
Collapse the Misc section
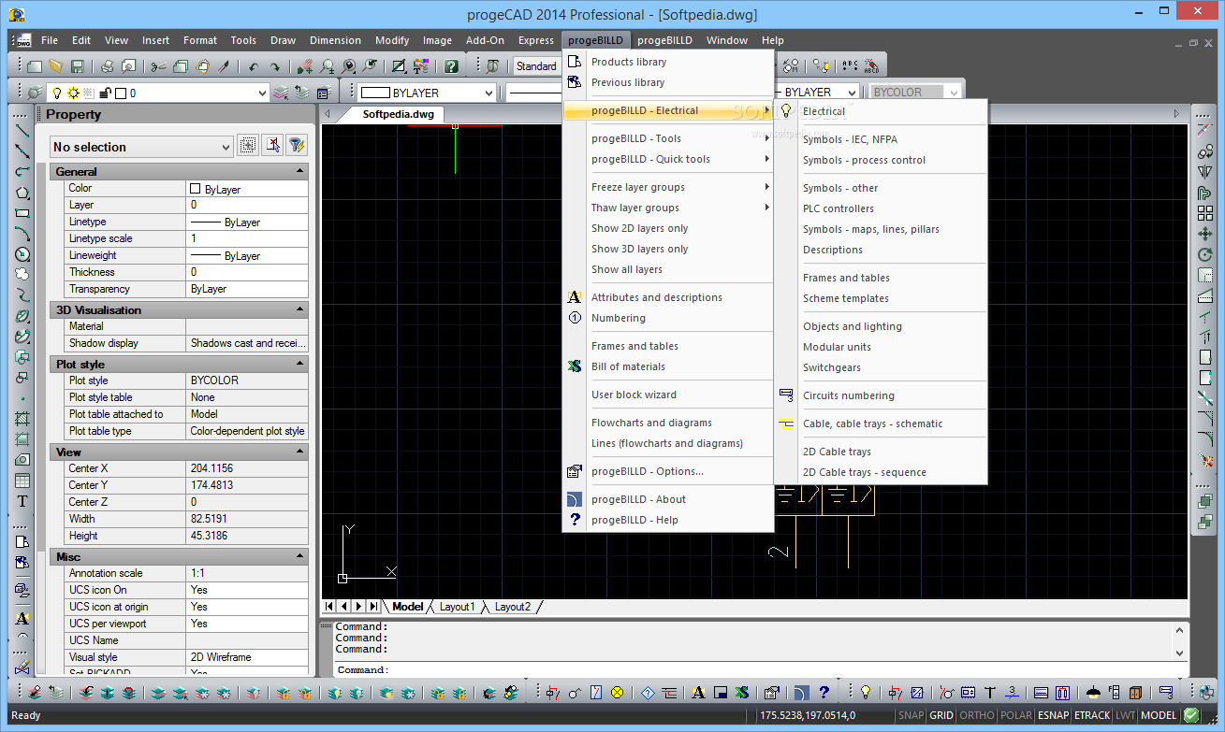[x=299, y=556]
